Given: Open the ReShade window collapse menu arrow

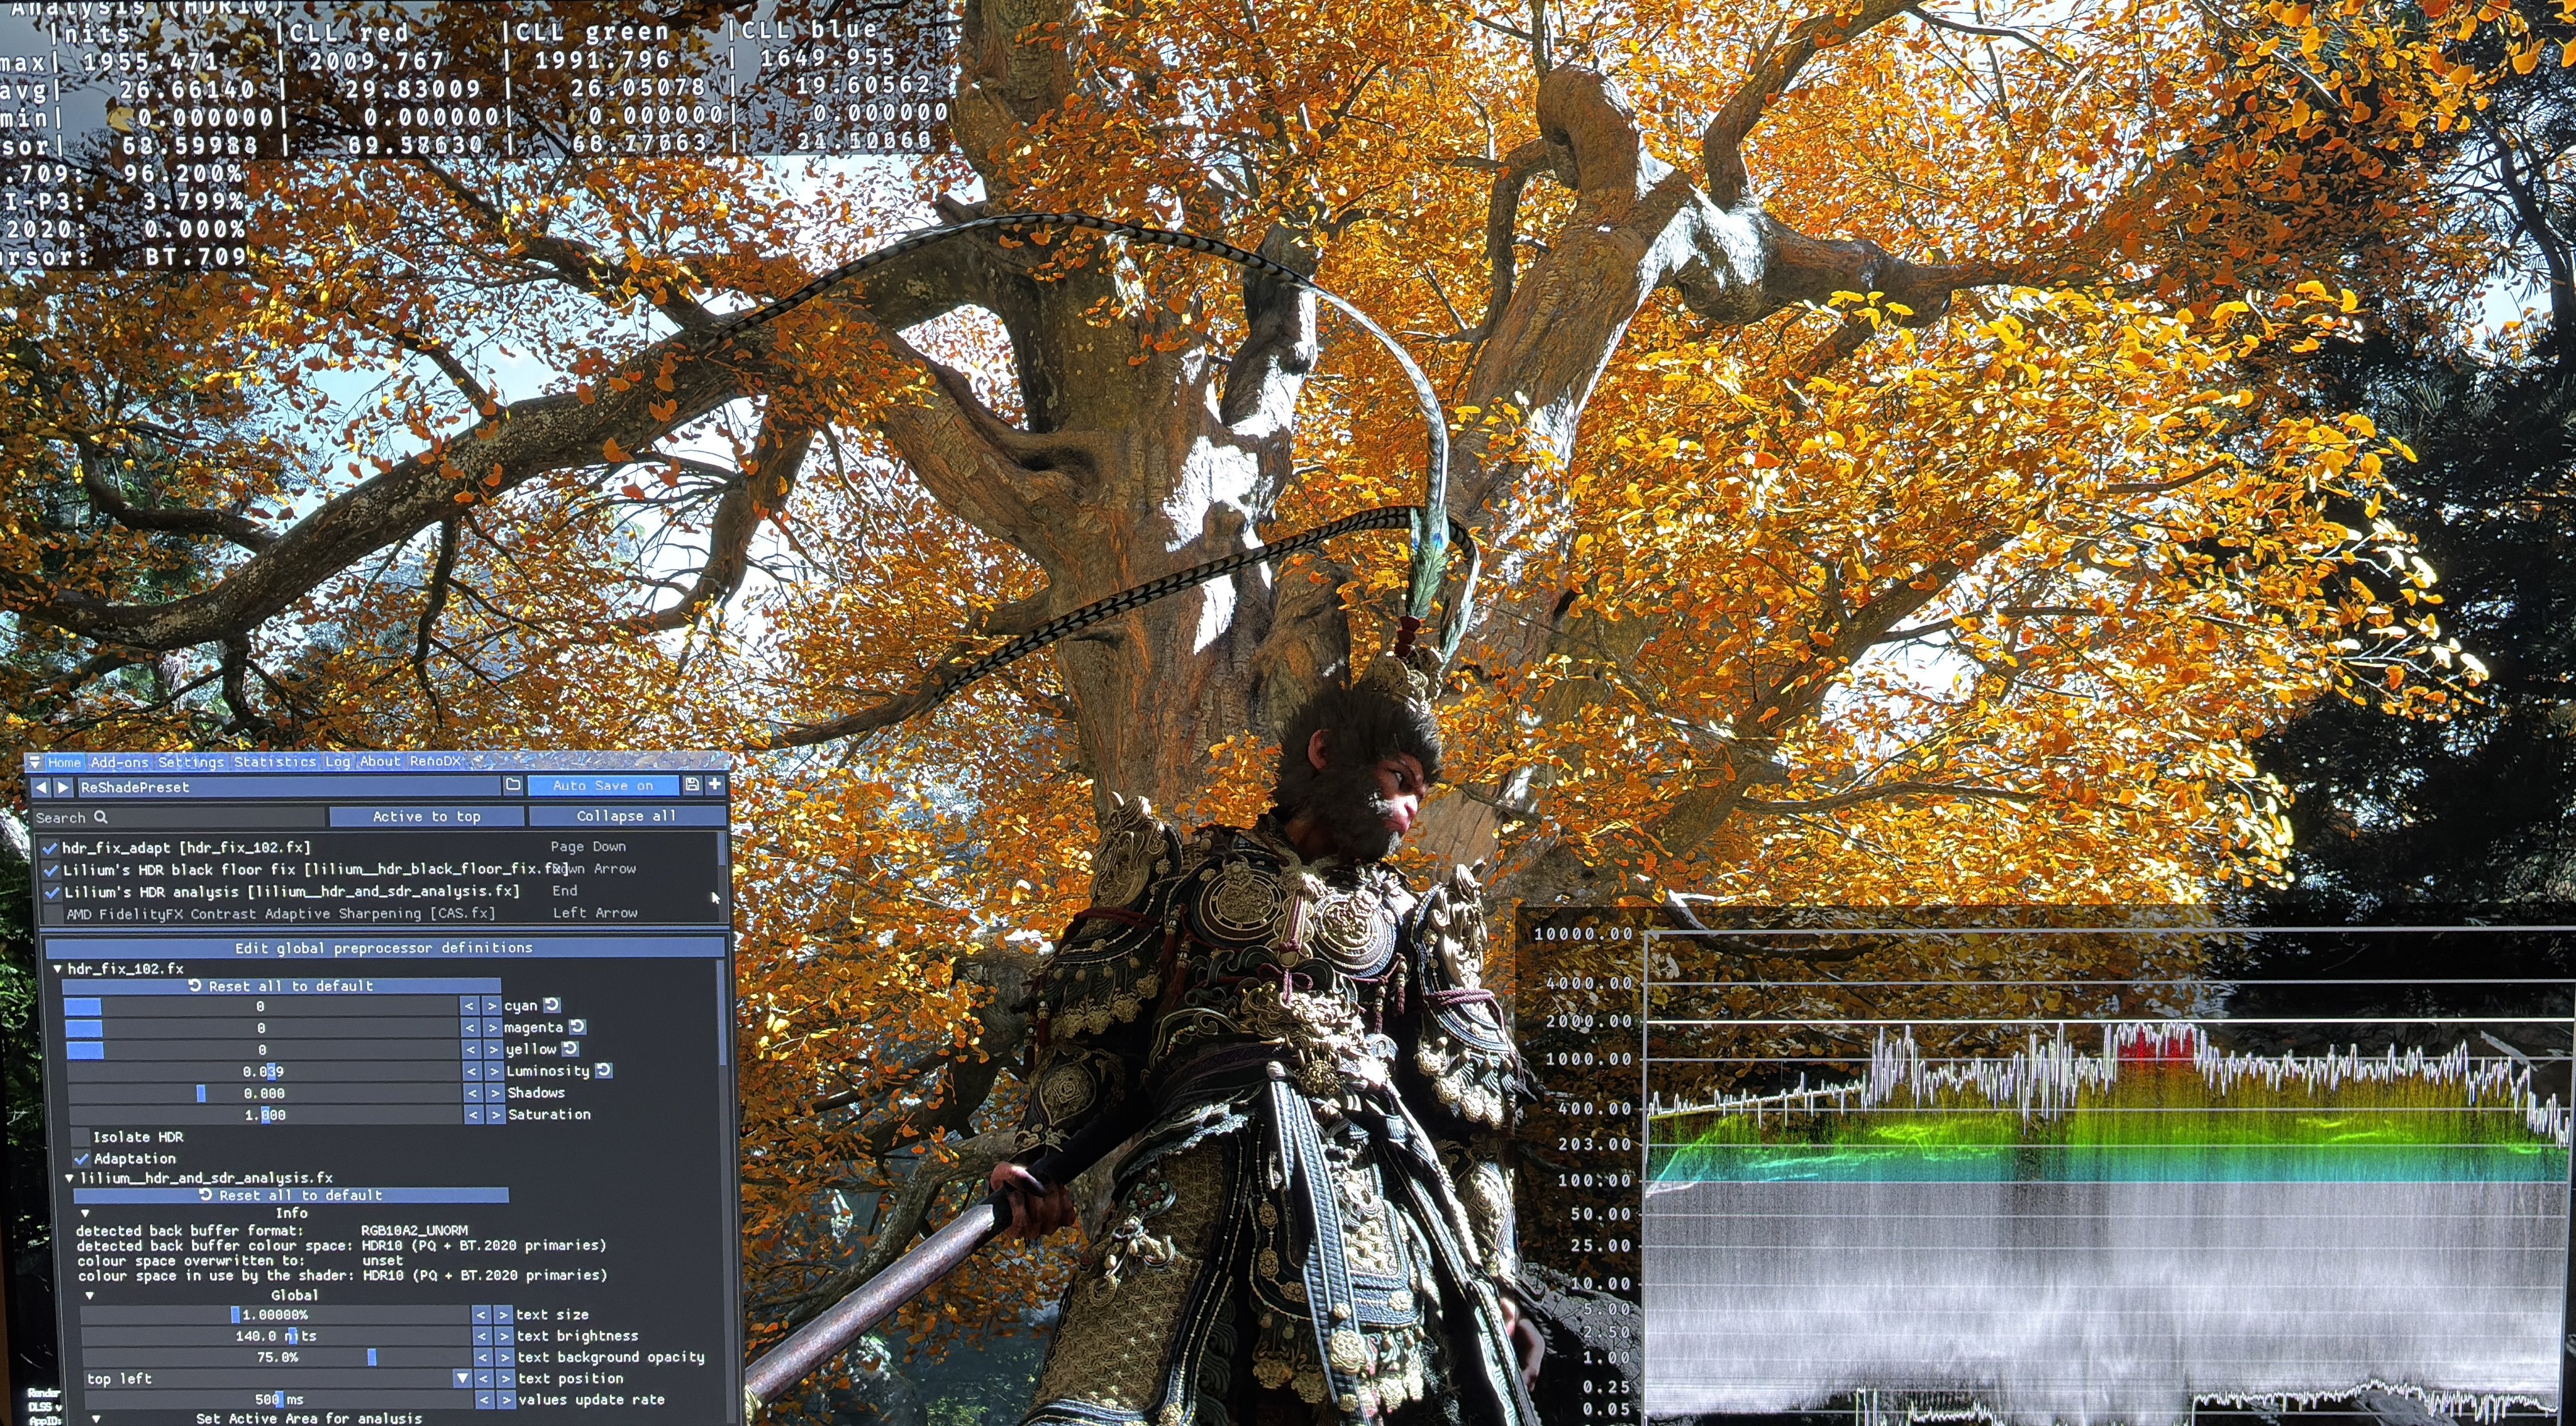Looking at the screenshot, I should coord(35,762).
